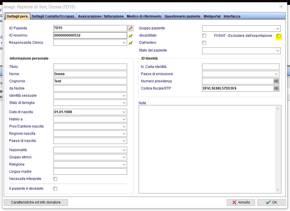Viewport: 290px width, 211px height.
Task: Click into the ID Paziente field
Action: [x=90, y=28]
